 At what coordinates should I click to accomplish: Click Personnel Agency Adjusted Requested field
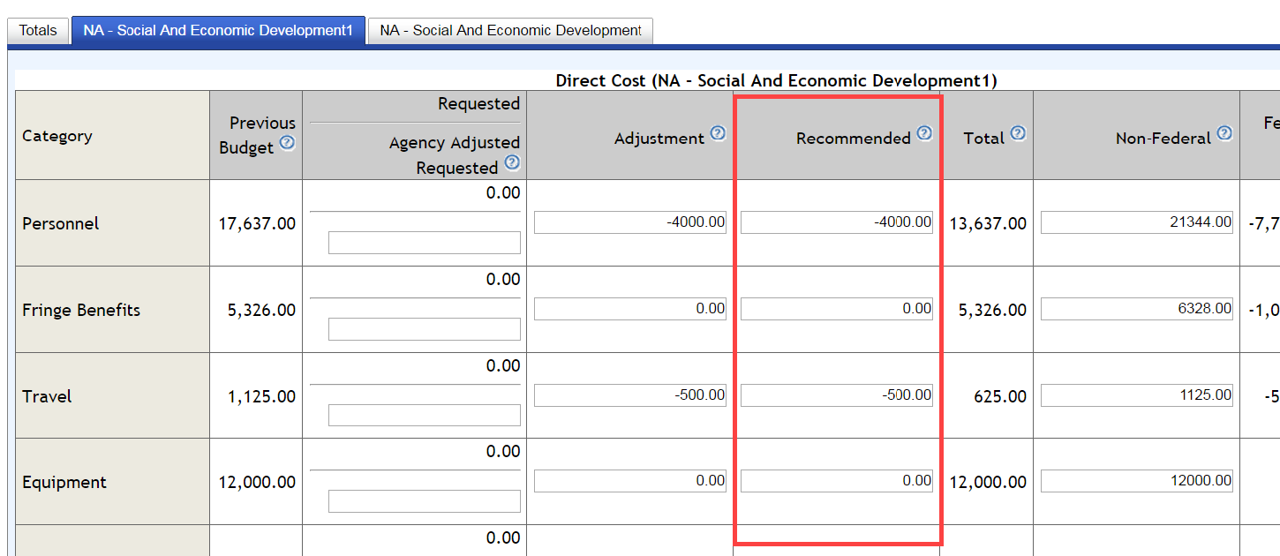(x=425, y=243)
